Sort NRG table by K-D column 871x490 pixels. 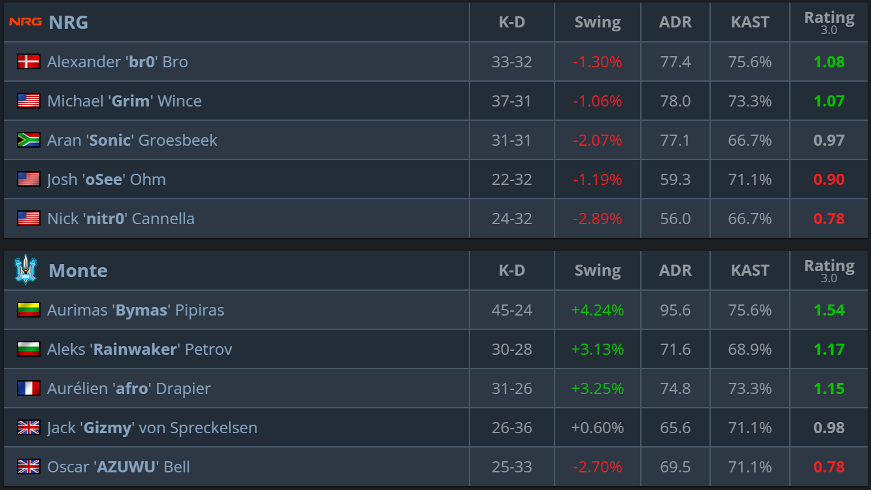tap(511, 22)
